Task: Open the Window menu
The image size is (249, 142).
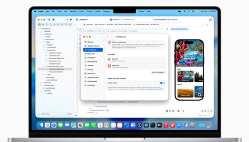Action: [x=141, y=11]
